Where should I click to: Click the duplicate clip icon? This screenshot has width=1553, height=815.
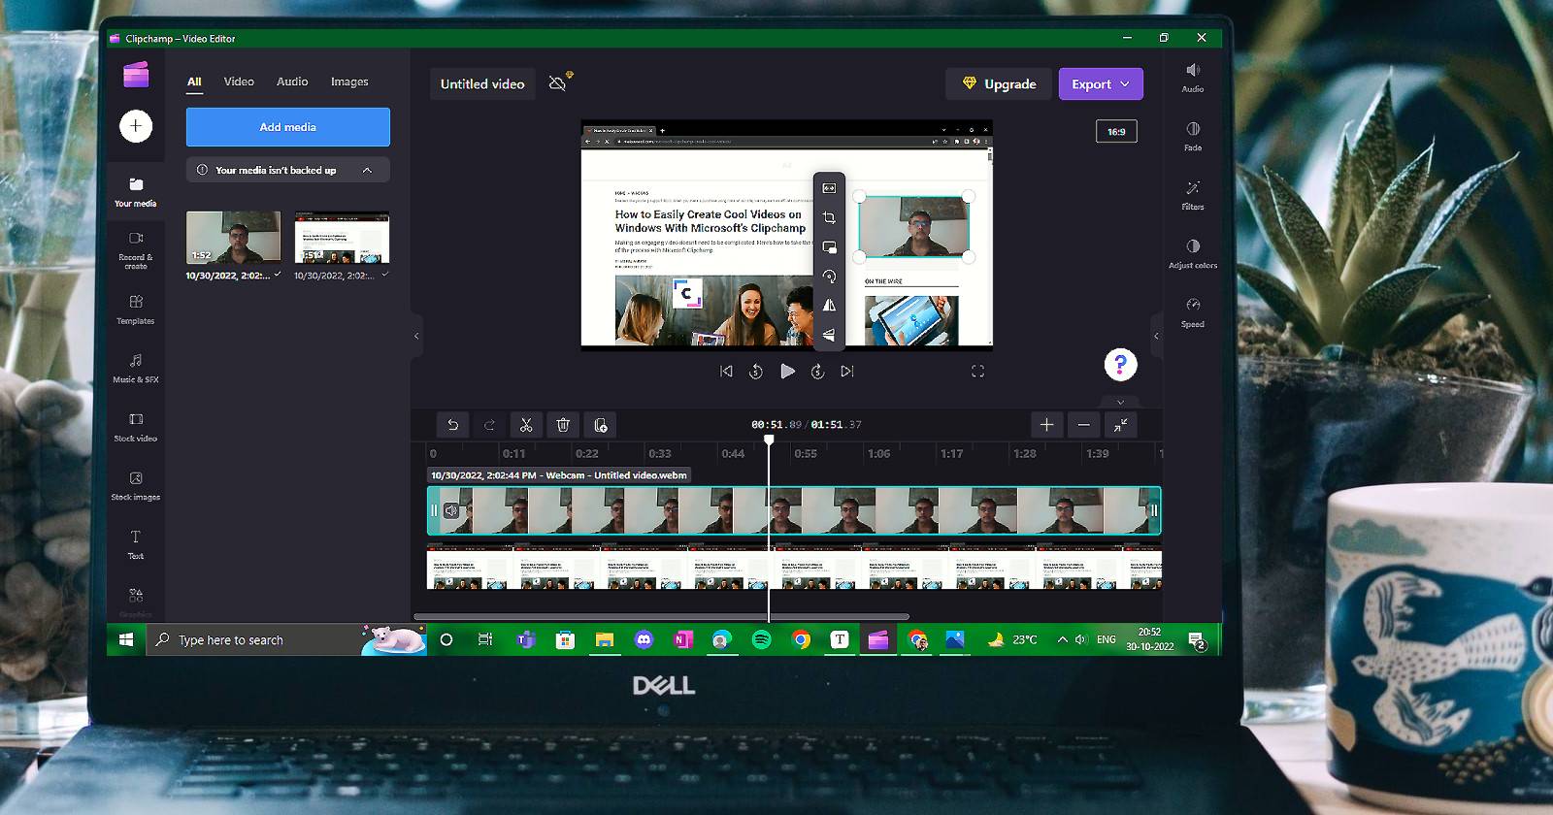point(600,425)
